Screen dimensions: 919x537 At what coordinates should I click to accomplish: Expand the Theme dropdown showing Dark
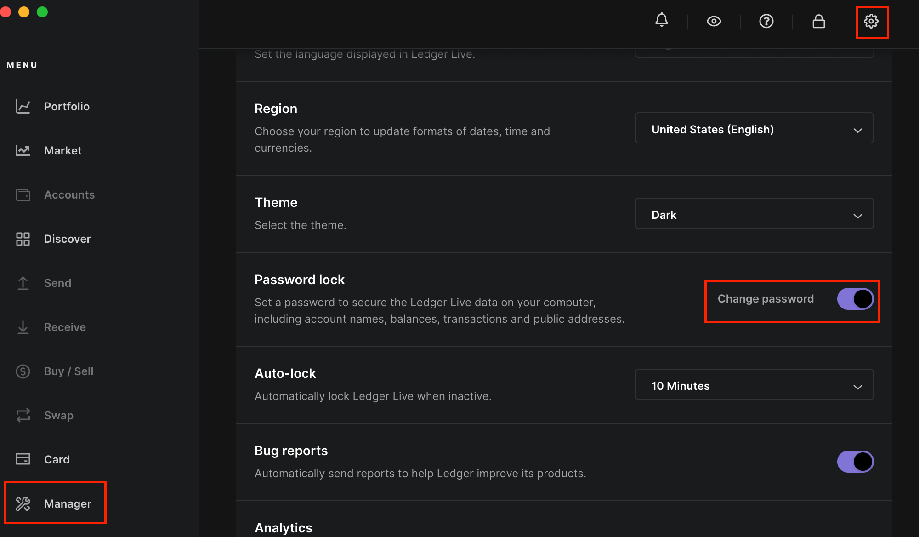tap(754, 214)
